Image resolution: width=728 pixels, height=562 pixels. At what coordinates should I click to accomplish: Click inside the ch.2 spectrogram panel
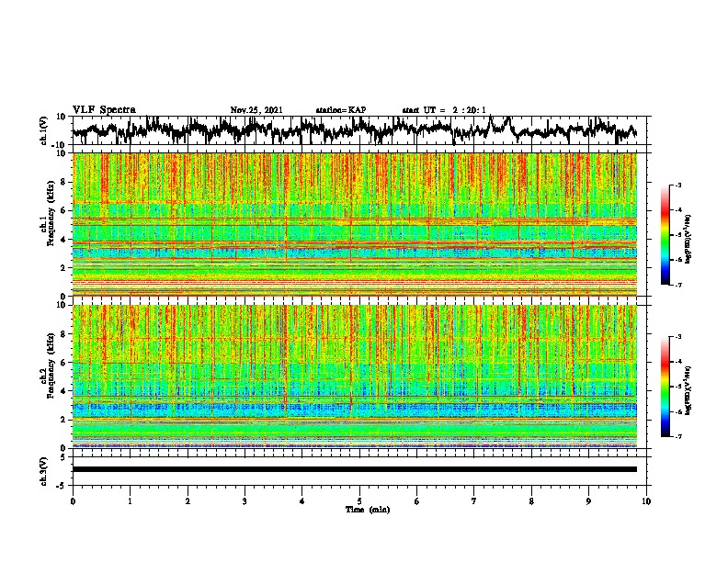coord(355,377)
